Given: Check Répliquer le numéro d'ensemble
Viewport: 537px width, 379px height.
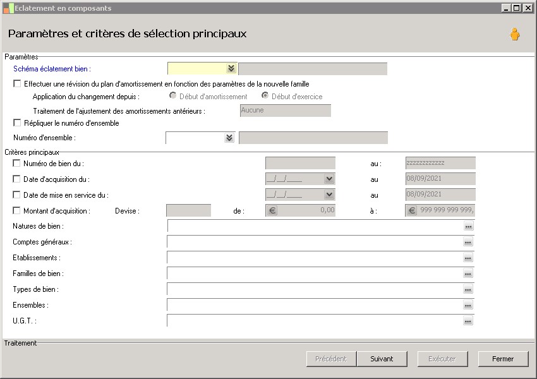Looking at the screenshot, I should [17, 123].
